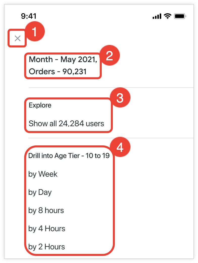198x263 pixels.
Task: Click the red callout badge numbered 4
Action: coord(120,147)
